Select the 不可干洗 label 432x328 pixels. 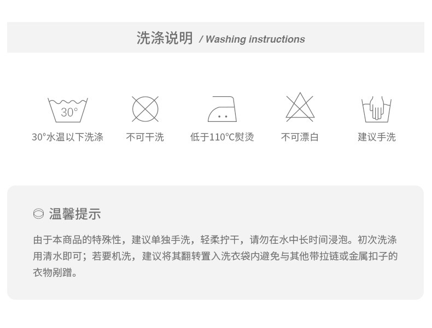pos(145,137)
